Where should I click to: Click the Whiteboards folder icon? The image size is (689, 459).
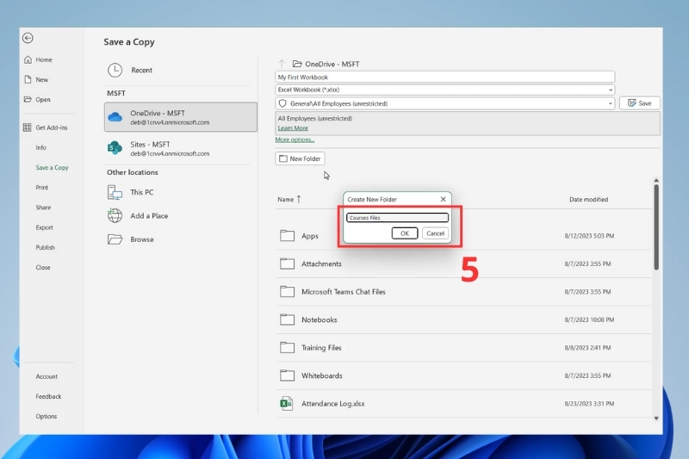(287, 375)
